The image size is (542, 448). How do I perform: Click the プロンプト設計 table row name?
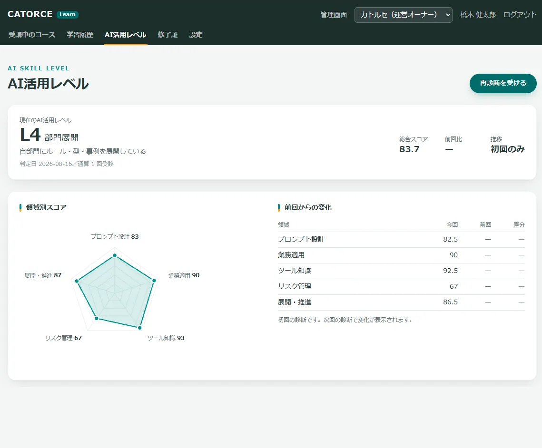301,239
